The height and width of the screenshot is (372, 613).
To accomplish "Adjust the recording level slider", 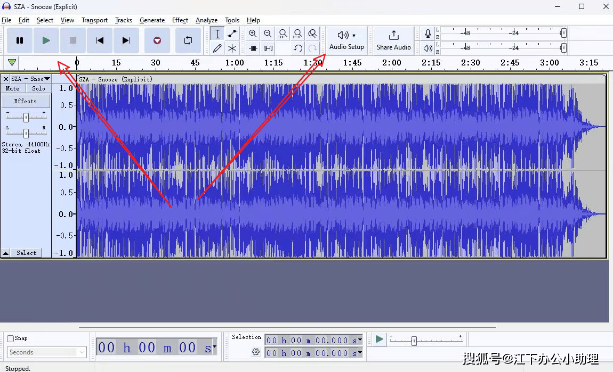I will click(563, 33).
